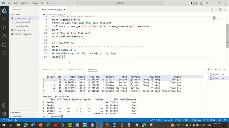Go back with the navigation arrow

pyautogui.click(x=68, y=3)
